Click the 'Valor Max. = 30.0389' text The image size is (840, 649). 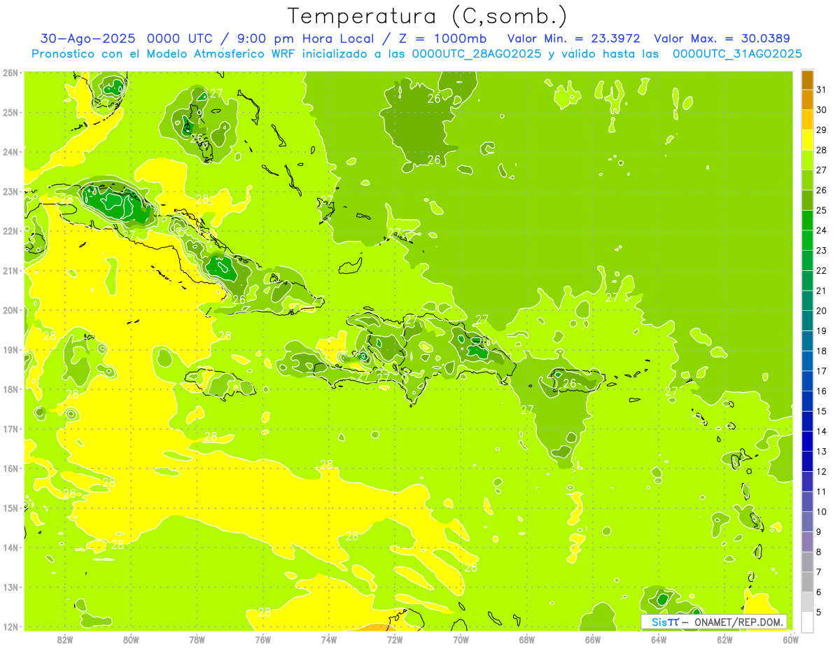(x=722, y=39)
